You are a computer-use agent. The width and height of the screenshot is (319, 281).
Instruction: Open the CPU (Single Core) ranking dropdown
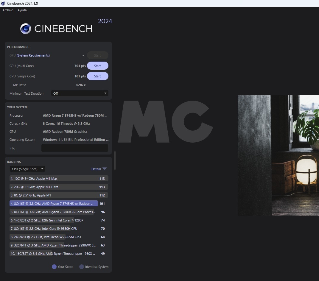(x=27, y=169)
